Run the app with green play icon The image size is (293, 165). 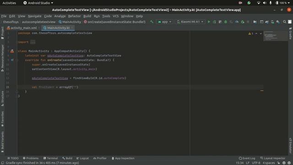point(209,22)
